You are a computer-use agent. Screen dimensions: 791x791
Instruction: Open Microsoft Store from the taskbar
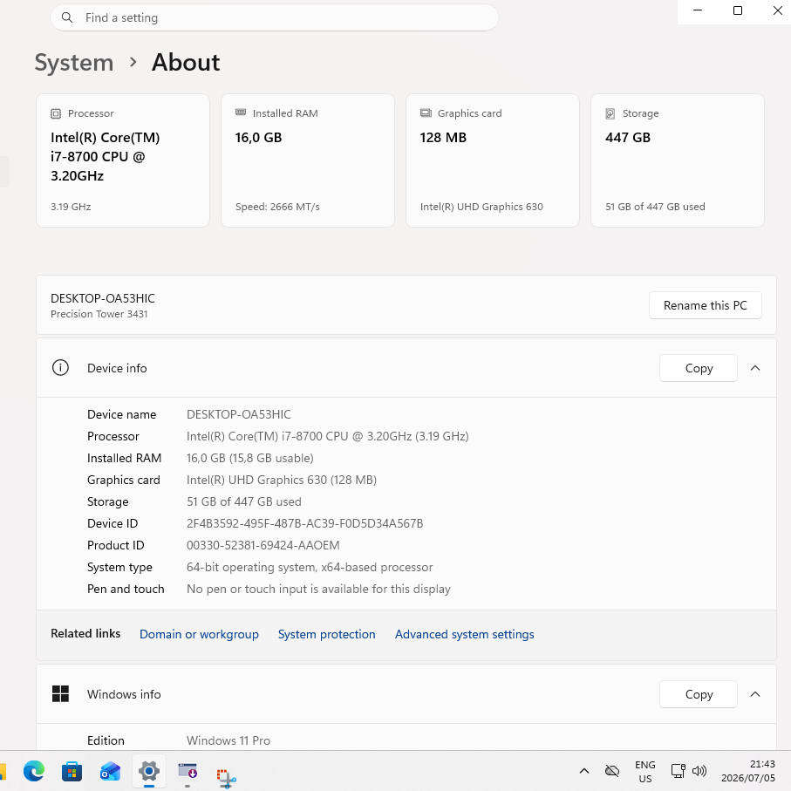(72, 771)
